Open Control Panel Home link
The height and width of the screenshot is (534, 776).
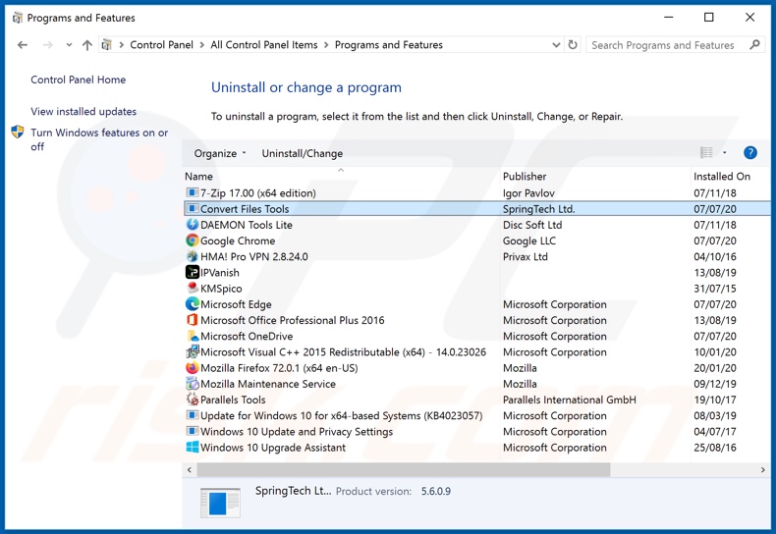pyautogui.click(x=79, y=80)
